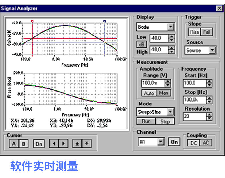The image size is (225, 178).
Task: Decrease the Low display value
Action: (x=171, y=40)
